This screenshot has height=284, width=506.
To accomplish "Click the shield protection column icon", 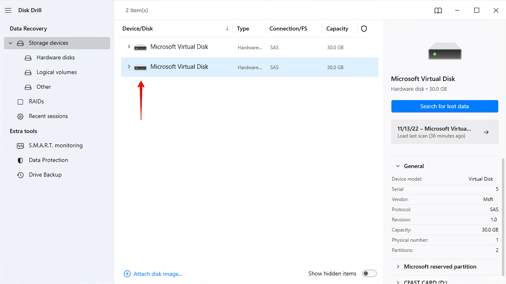I will tap(364, 28).
